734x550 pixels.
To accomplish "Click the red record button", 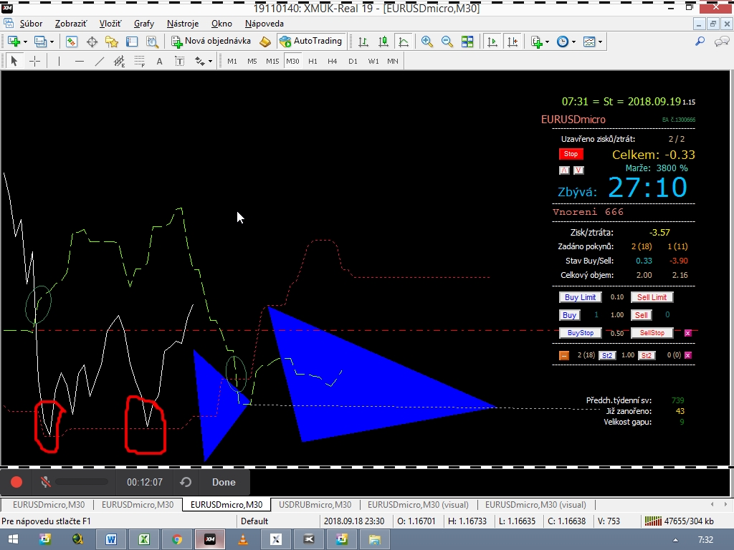I will pos(16,482).
